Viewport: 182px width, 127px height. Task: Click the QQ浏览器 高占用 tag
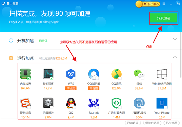[93, 88]
